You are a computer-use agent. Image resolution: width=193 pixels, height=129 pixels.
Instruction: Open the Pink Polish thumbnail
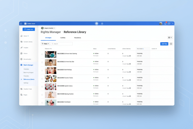coord(51,103)
